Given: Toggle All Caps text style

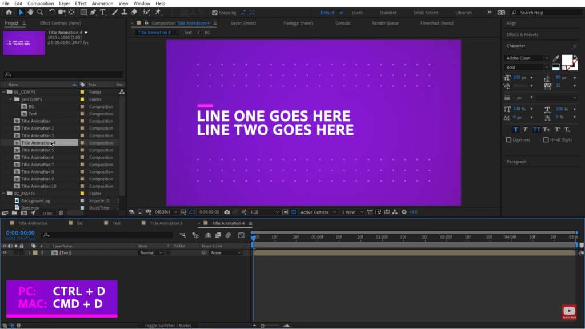Looking at the screenshot, I should [x=536, y=130].
